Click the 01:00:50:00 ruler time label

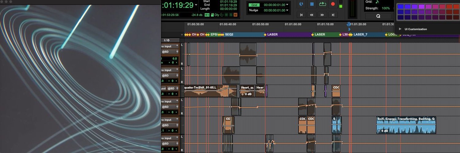pyautogui.click(x=260, y=24)
